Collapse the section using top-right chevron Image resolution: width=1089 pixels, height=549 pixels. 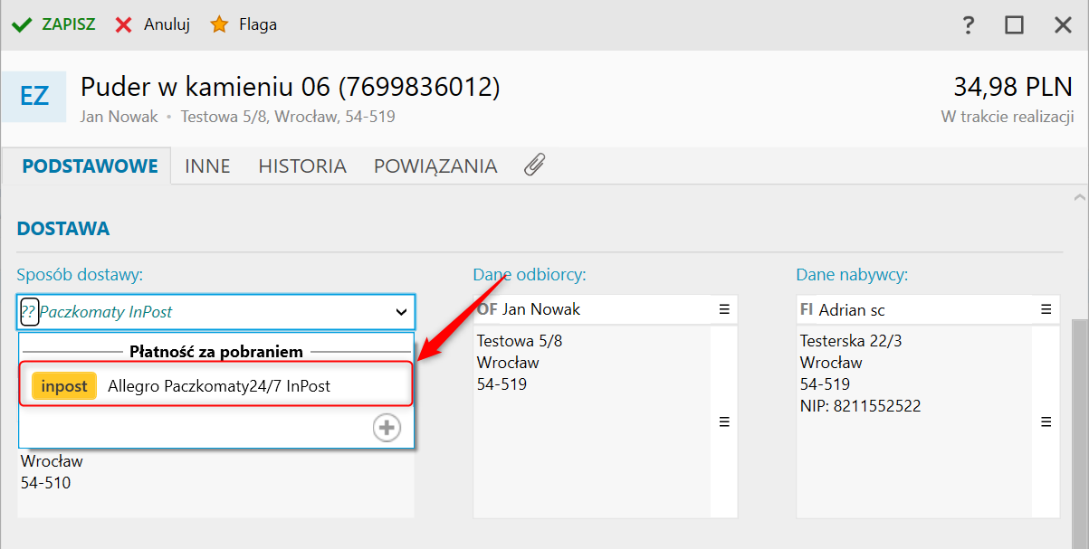[x=1077, y=197]
